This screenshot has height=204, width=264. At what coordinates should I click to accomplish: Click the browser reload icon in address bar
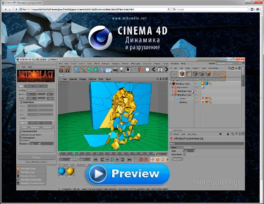(169, 9)
